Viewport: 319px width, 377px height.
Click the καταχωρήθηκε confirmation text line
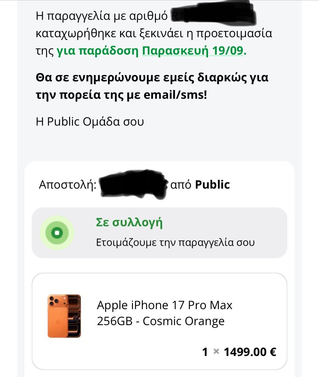154,33
